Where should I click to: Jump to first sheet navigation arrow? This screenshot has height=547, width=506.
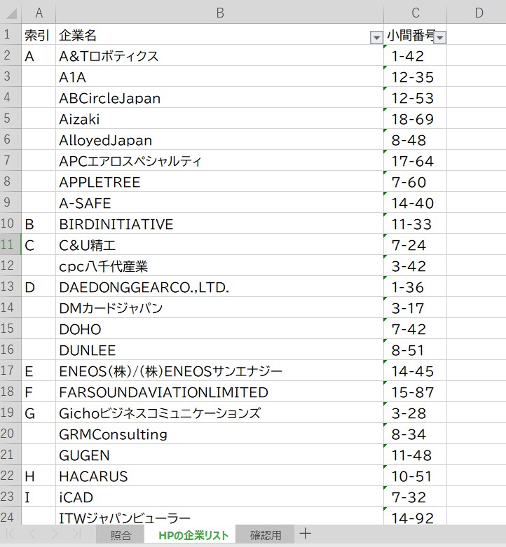(11, 534)
